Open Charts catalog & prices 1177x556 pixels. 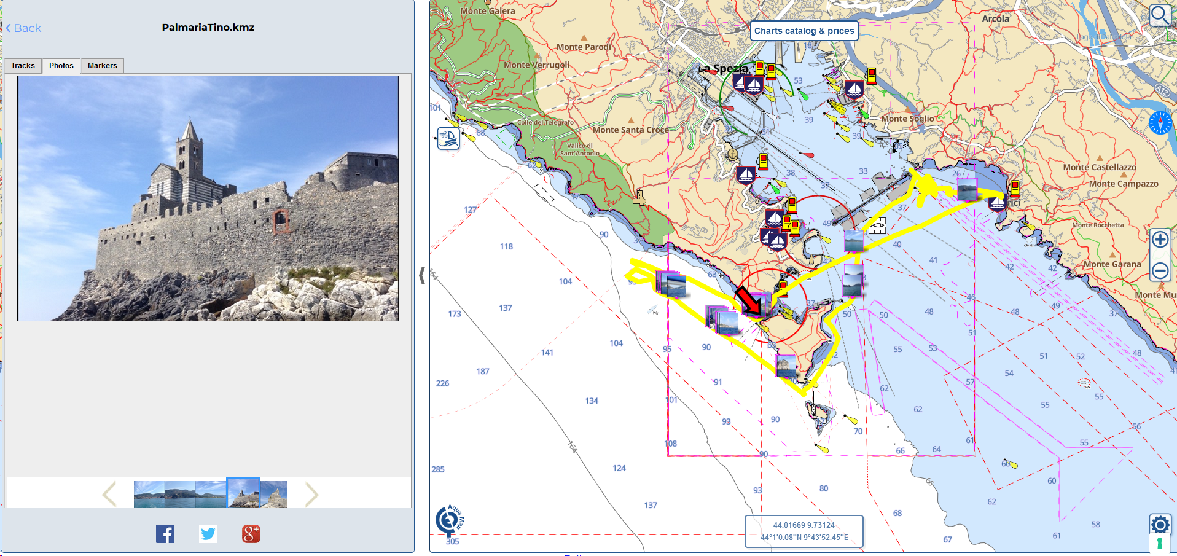coord(804,31)
